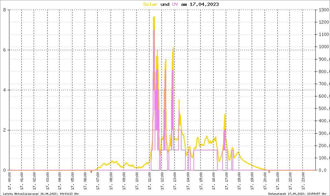Click the 'Datenstand' footer text
The height and width of the screenshot is (196, 330).
click(x=277, y=194)
